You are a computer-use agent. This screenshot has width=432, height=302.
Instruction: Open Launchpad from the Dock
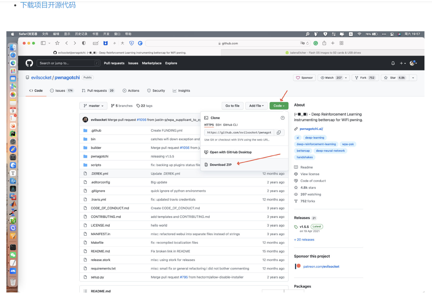(13, 71)
